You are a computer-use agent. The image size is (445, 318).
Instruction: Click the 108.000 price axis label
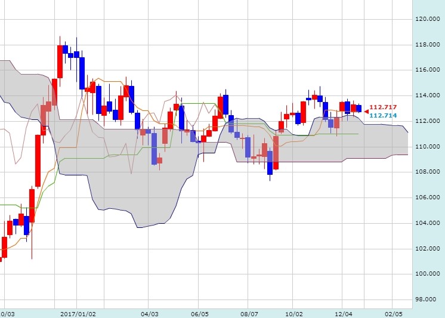pos(428,172)
